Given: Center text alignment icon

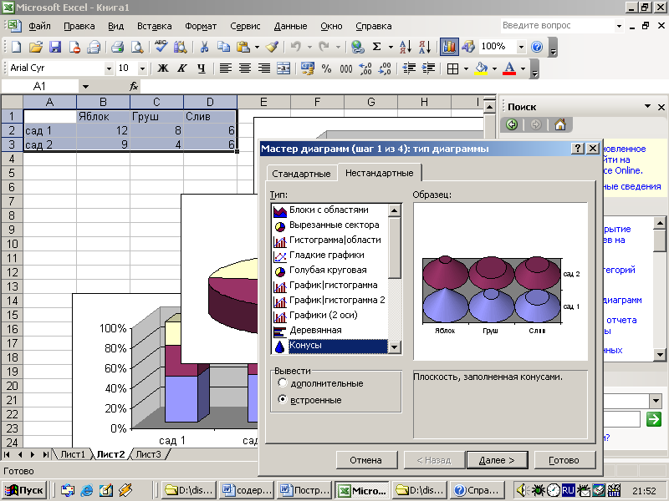Looking at the screenshot, I should (x=244, y=68).
